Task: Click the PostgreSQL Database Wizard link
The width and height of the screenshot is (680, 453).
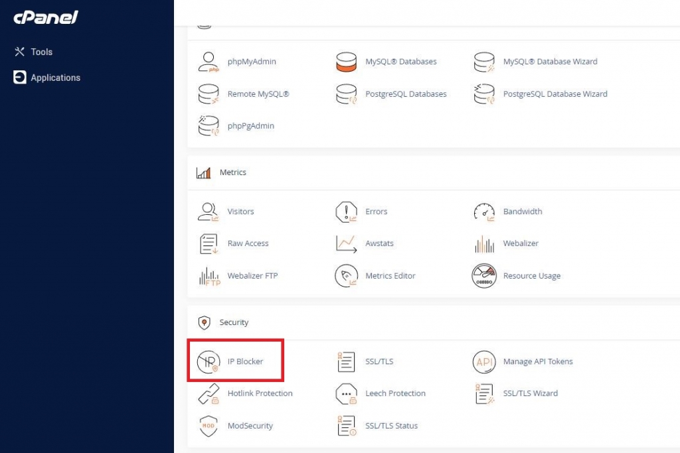Action: 555,94
